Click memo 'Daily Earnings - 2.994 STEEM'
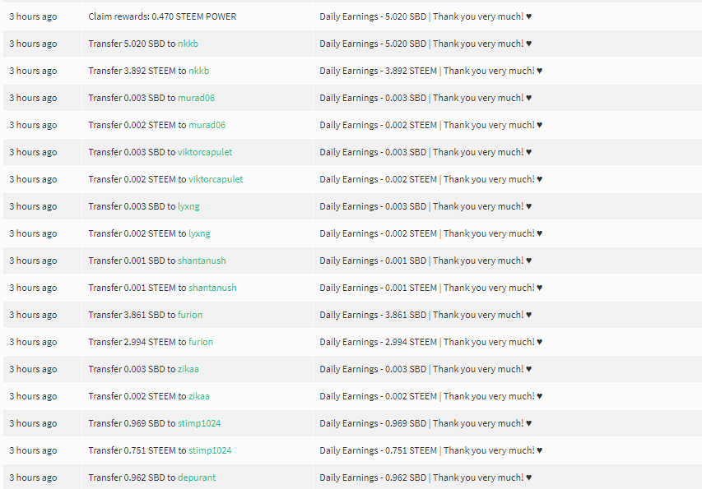The width and height of the screenshot is (702, 489). coord(379,342)
